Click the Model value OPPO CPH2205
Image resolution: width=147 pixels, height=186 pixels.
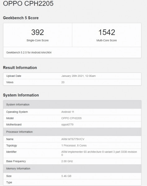coord(71,118)
